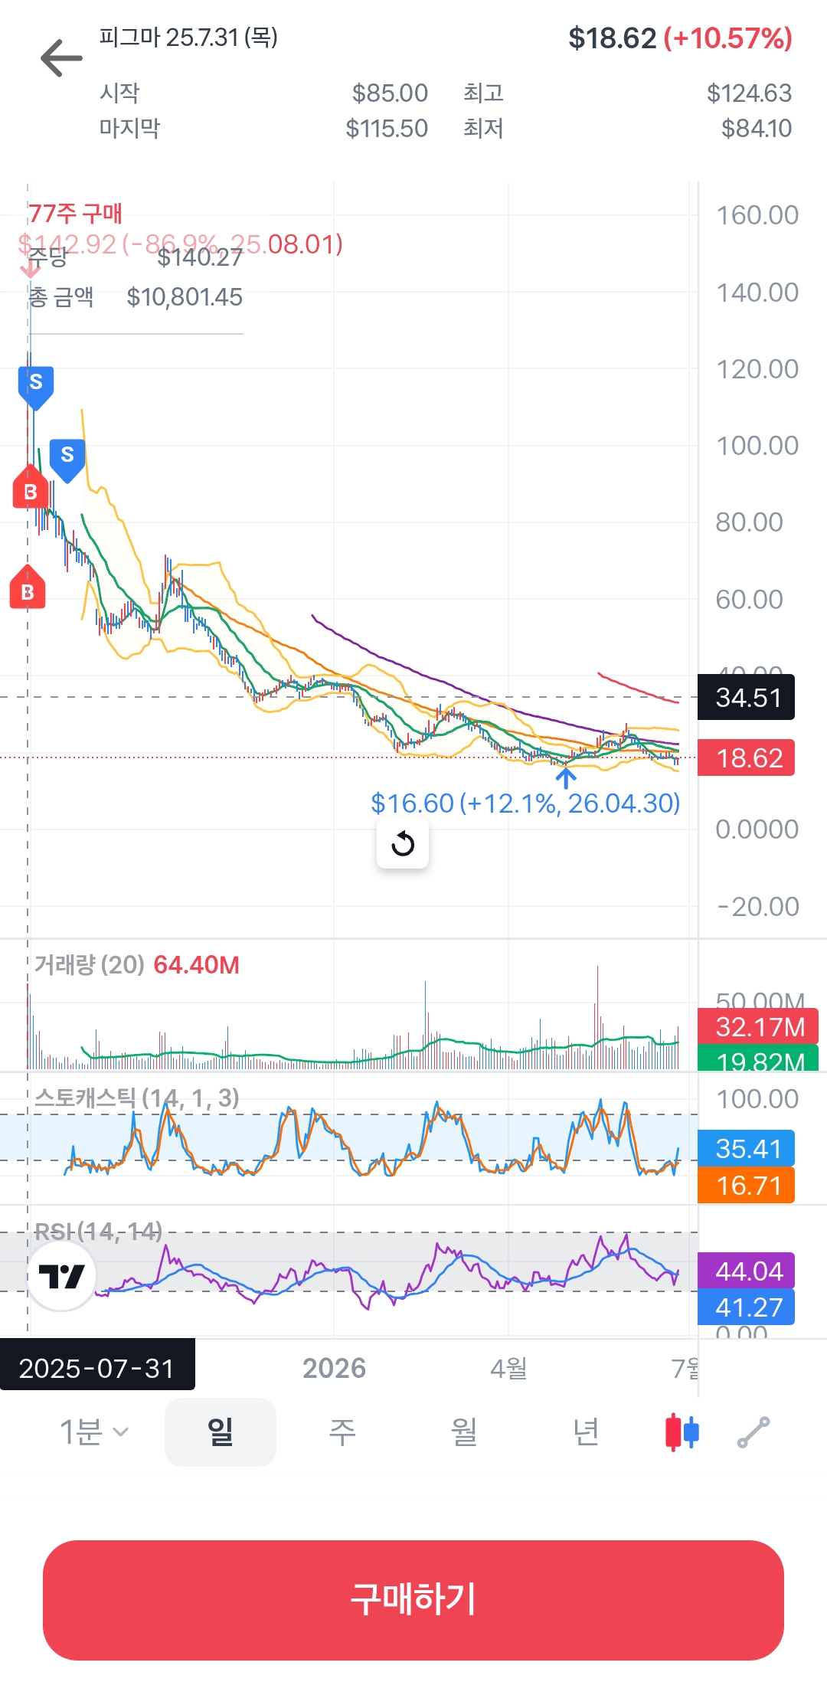The image size is (827, 1695).
Task: Tap the 2026 time axis label
Action: [x=334, y=1368]
